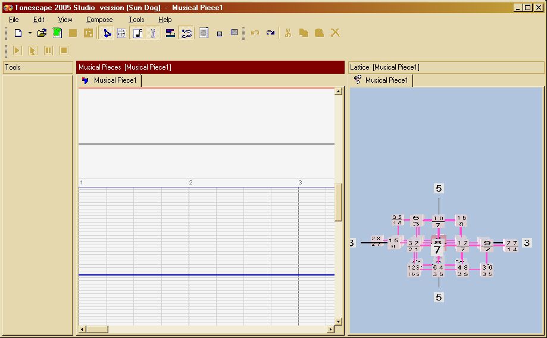Select the blue pointer selection tool

point(106,33)
